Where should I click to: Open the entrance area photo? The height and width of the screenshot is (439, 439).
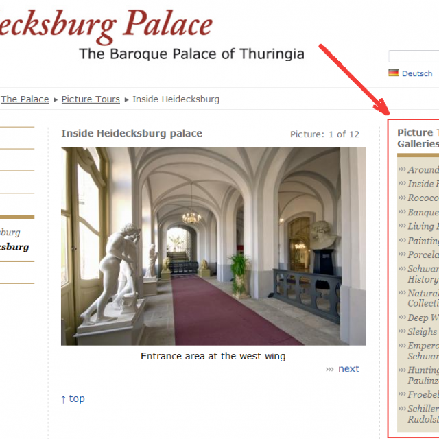(213, 246)
